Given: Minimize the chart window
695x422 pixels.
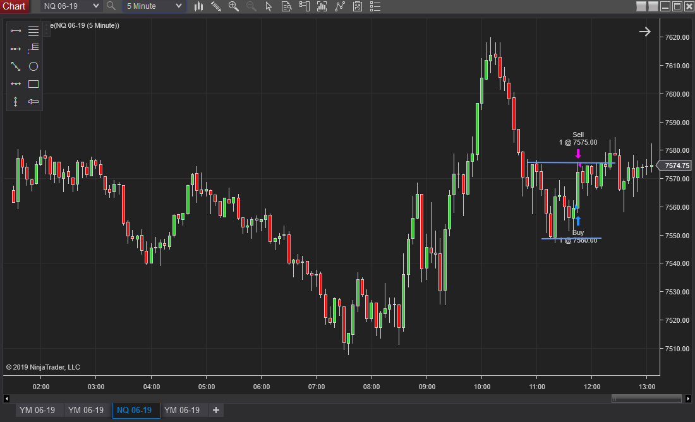Looking at the screenshot, I should click(665, 6).
